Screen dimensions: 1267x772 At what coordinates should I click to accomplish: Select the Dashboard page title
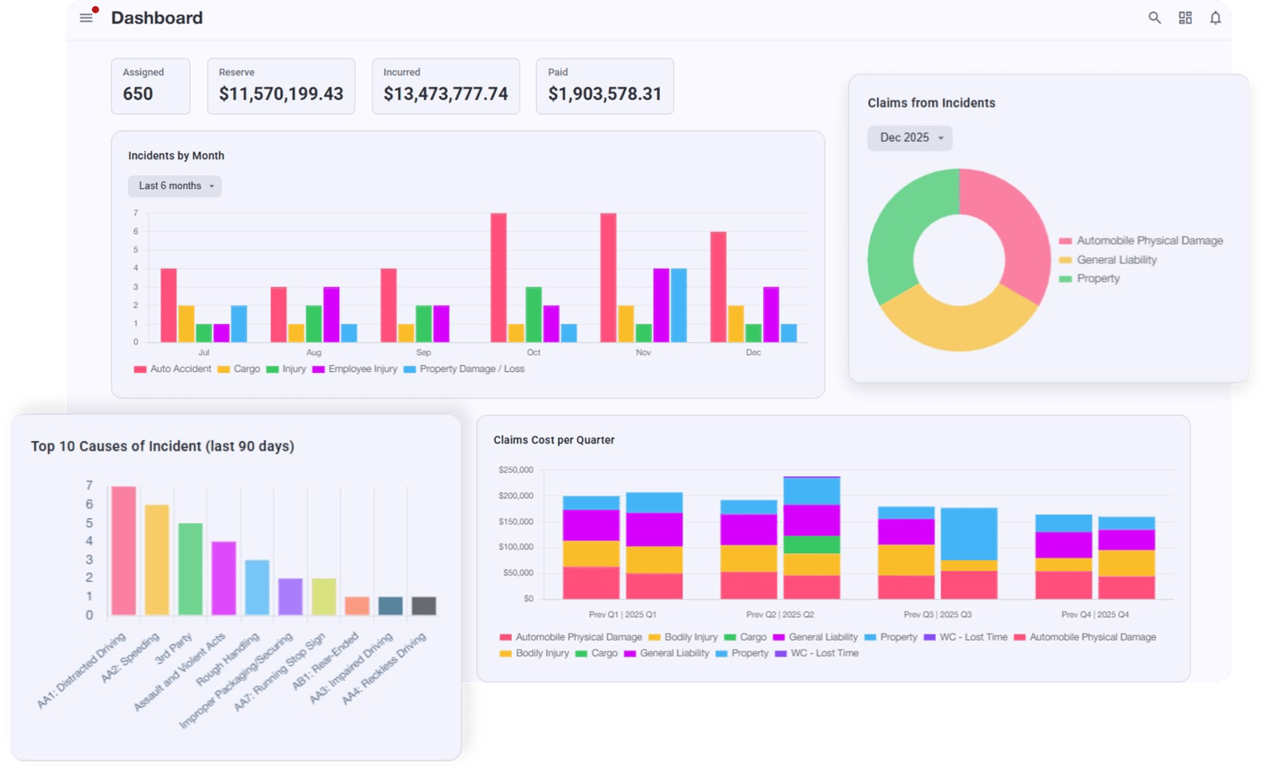click(157, 18)
